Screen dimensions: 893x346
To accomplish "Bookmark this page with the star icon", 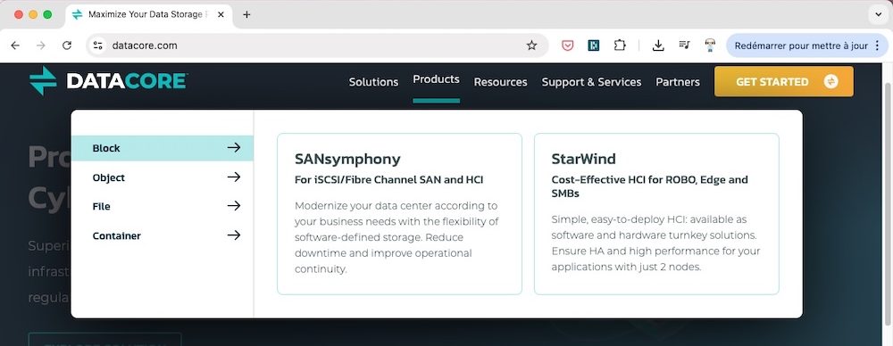I will click(x=531, y=45).
